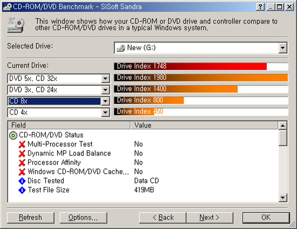Open the Options... dialog button
The height and width of the screenshot is (229, 297).
[84, 218]
